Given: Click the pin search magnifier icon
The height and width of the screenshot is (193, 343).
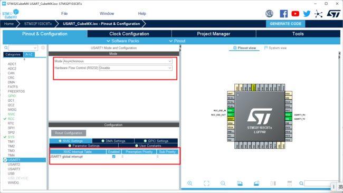Looking at the screenshot, I should (x=301, y=183).
